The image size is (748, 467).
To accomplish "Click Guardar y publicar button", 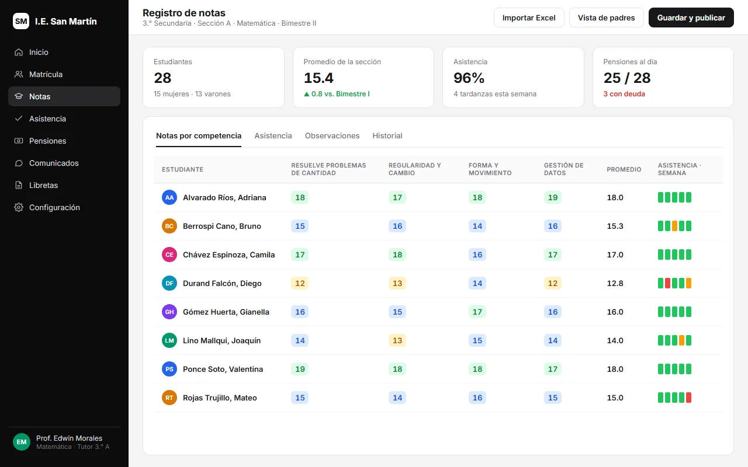I will 691,18.
